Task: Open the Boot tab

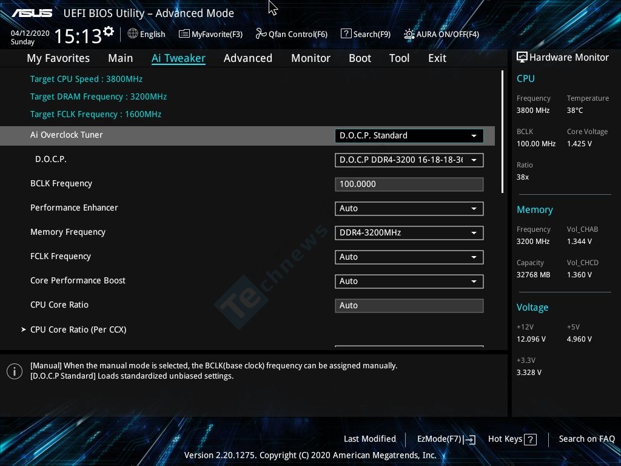Action: pyautogui.click(x=360, y=58)
